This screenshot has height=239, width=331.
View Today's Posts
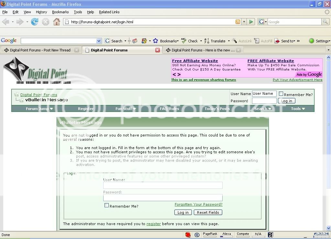(217, 109)
